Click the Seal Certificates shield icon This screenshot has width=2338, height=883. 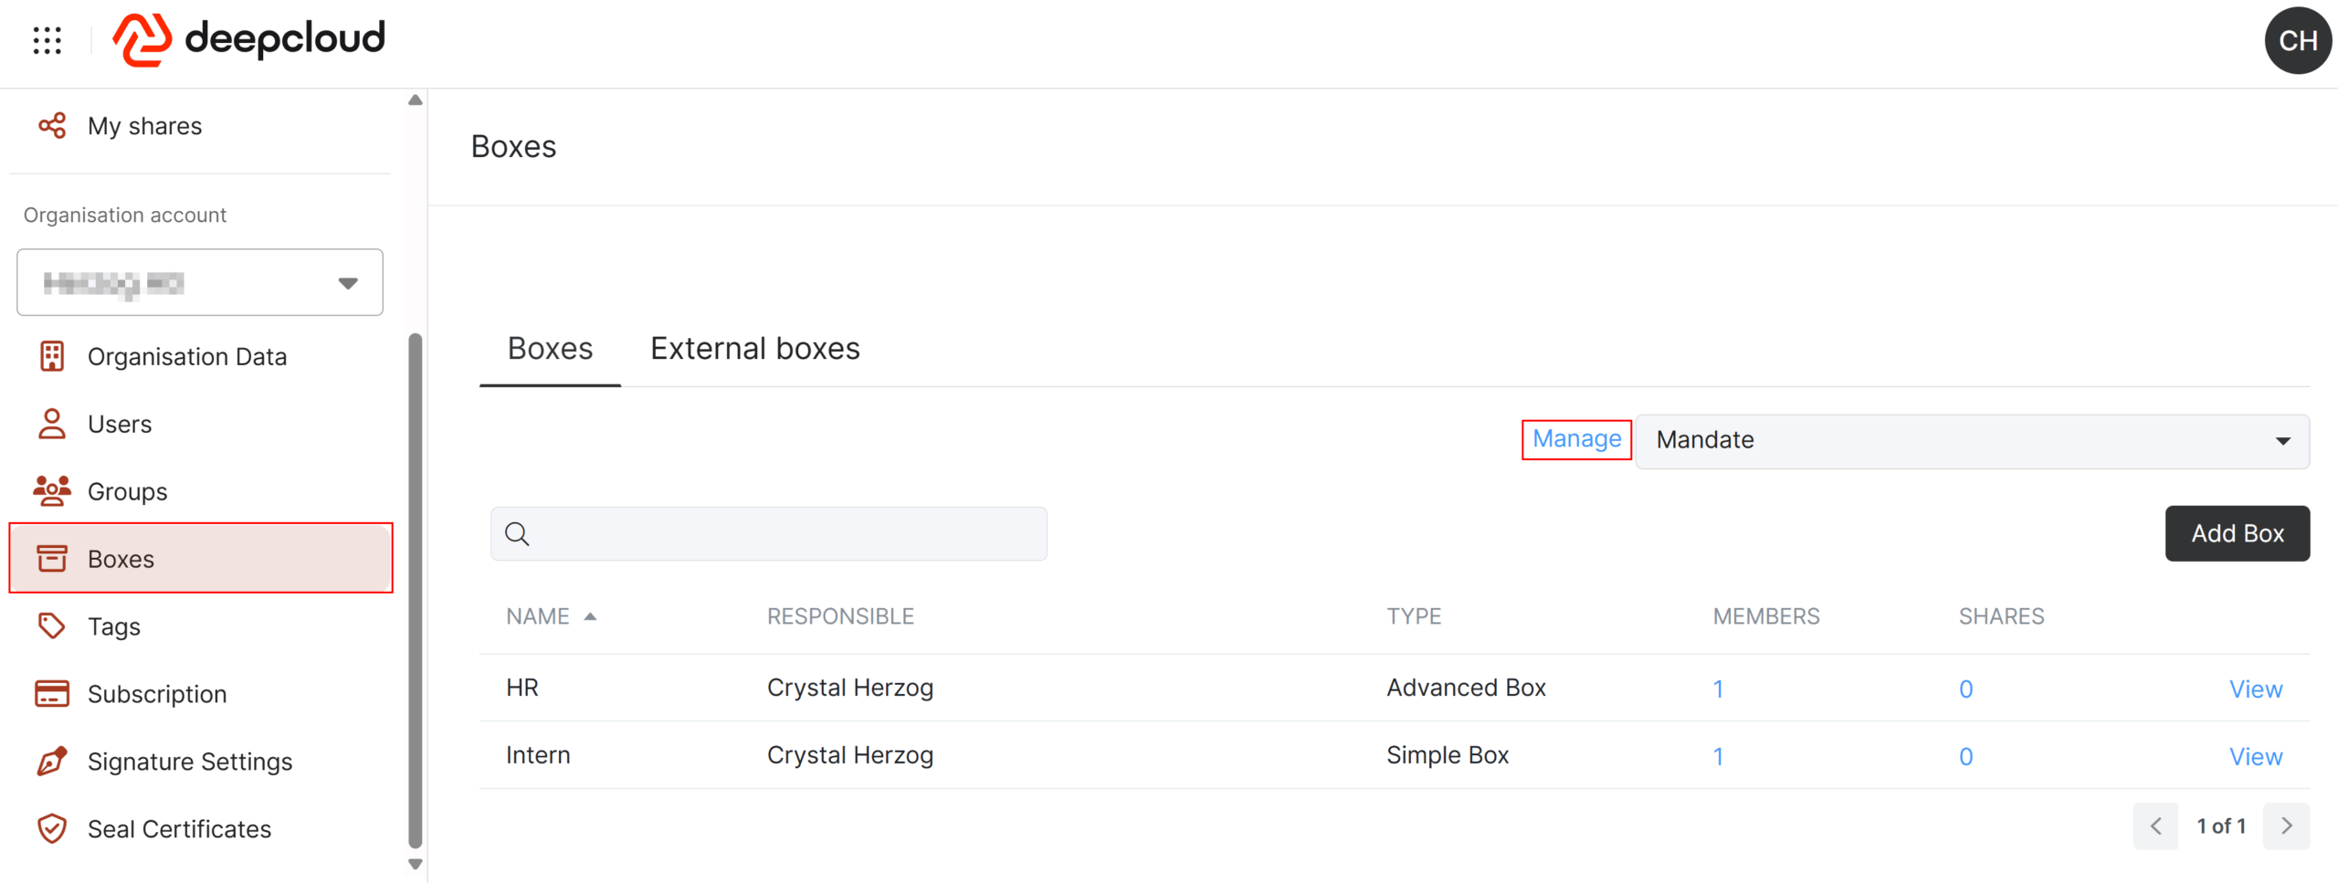pos(52,829)
